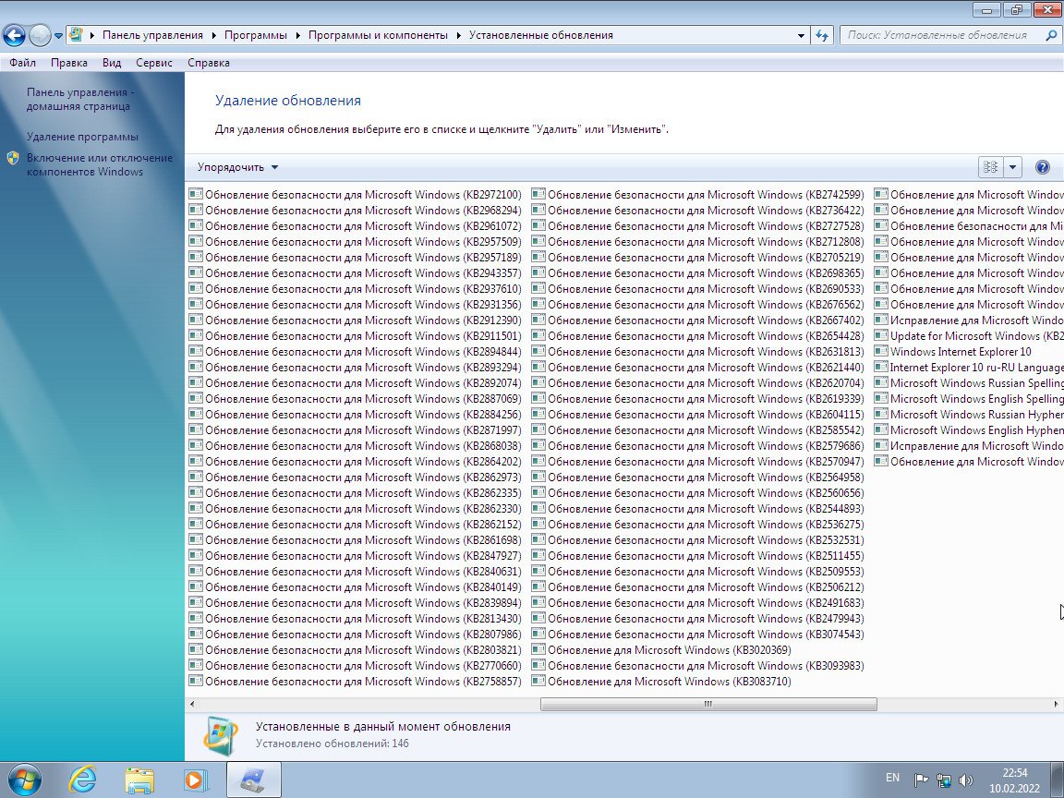Open help with the question mark icon
This screenshot has height=798, width=1064.
1042,167
